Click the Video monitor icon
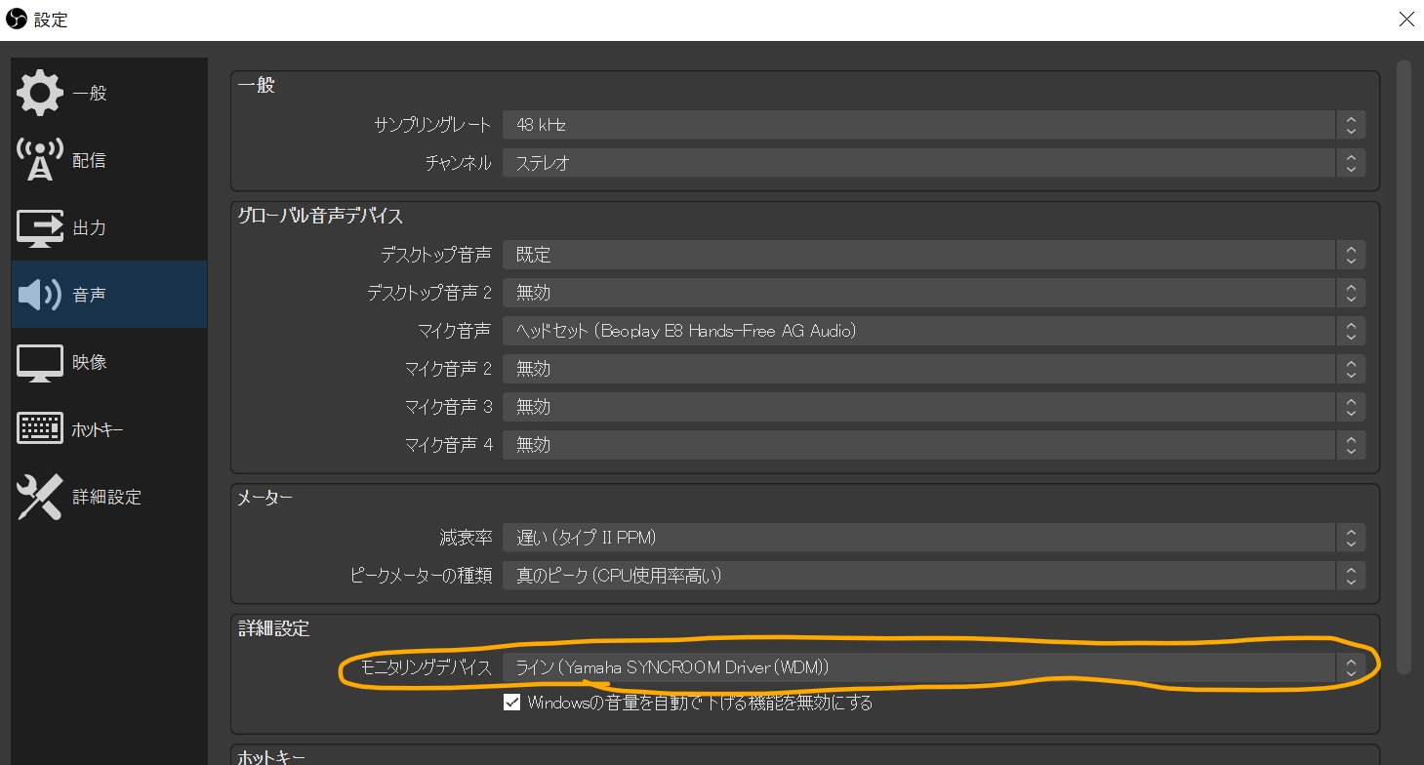Image resolution: width=1424 pixels, height=765 pixels. (x=39, y=362)
